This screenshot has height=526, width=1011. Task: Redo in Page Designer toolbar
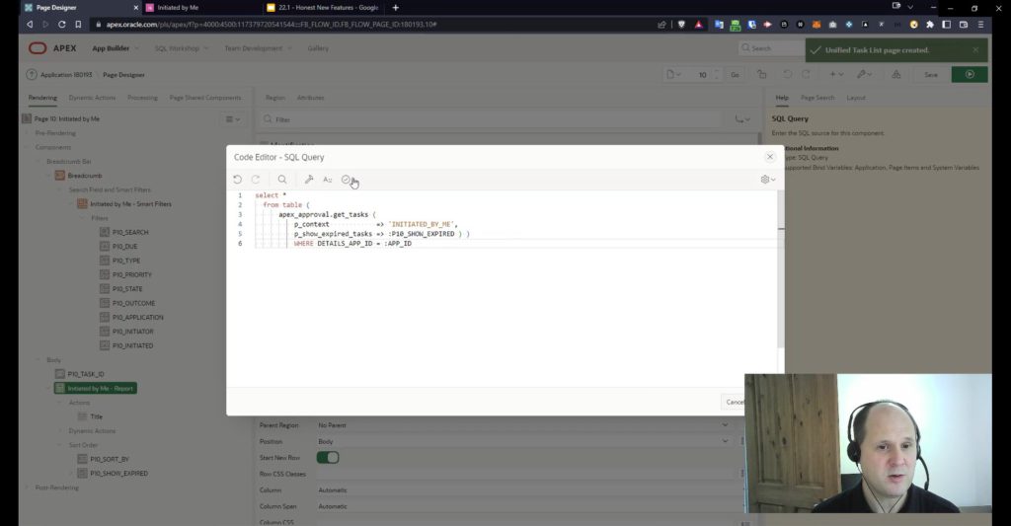tap(806, 75)
